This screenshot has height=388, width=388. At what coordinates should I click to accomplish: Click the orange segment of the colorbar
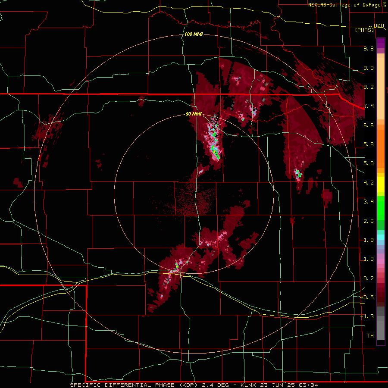coord(381,147)
